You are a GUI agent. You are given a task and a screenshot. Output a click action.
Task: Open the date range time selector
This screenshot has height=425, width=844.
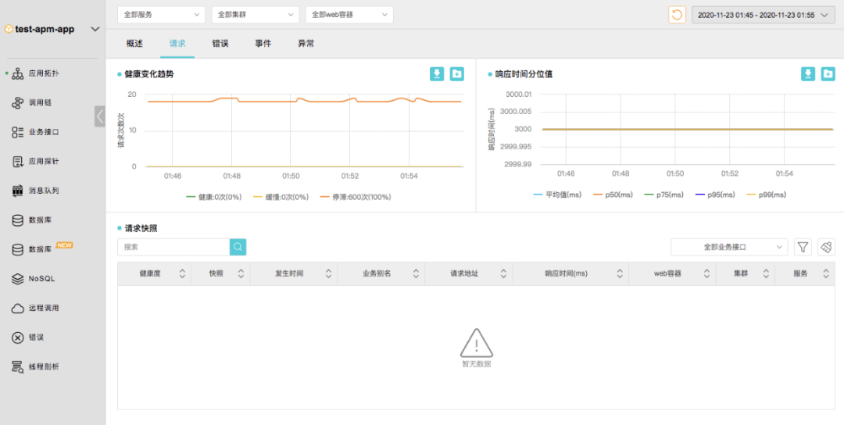pyautogui.click(x=764, y=15)
